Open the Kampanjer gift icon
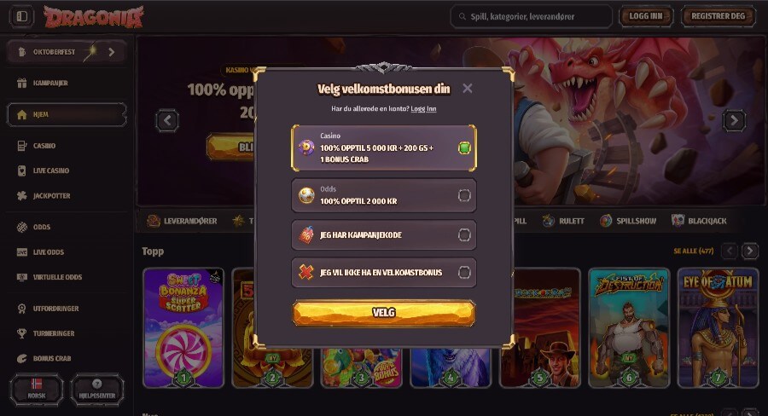 (x=21, y=83)
